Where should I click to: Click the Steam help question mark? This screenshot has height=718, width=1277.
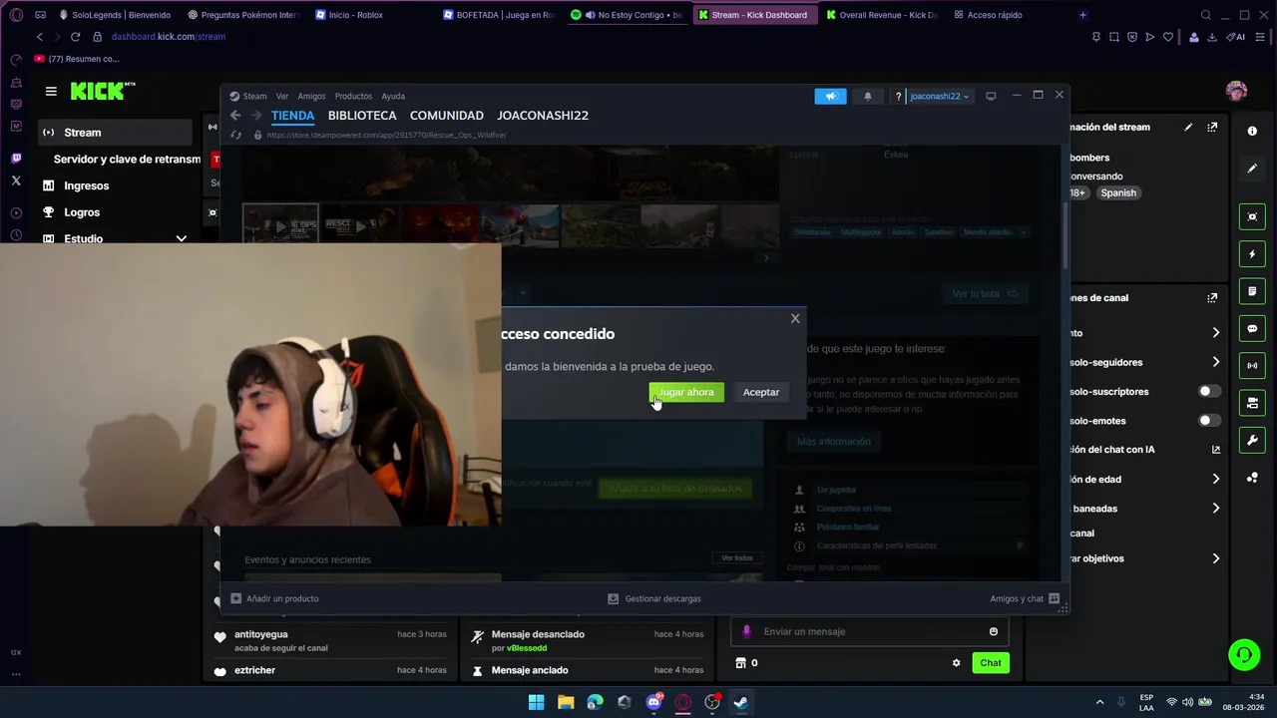[x=898, y=96]
